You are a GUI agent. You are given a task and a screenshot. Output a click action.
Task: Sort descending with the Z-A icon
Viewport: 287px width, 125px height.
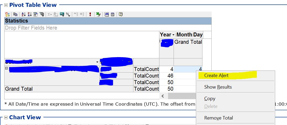(x=29, y=14)
